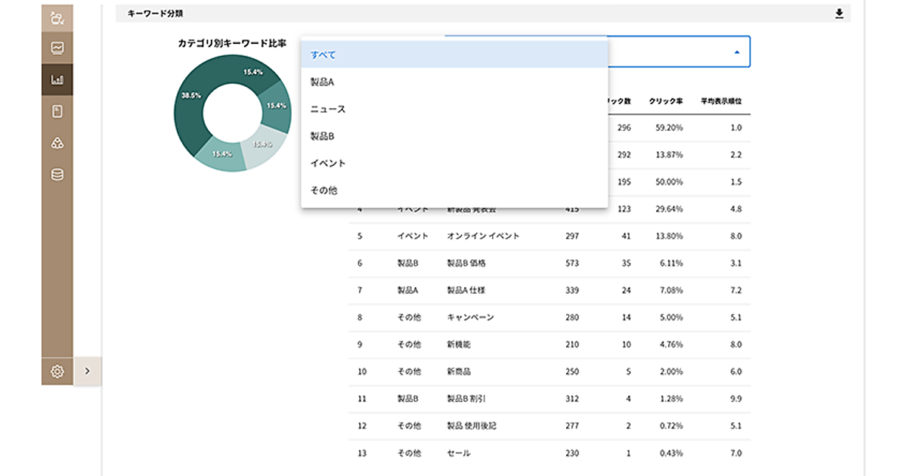Image resolution: width=907 pixels, height=476 pixels.
Task: Open the settings gear icon
Action: coord(57,371)
